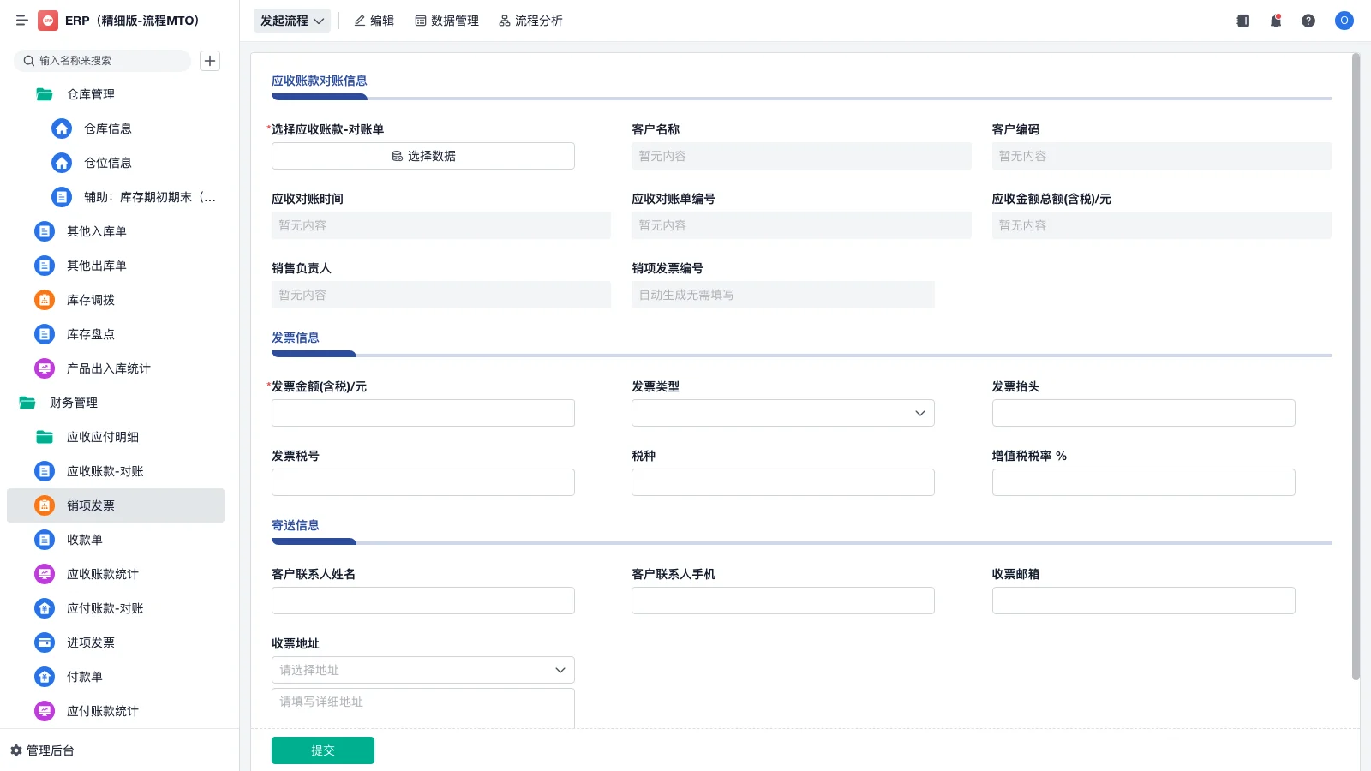Click the 数据管理 toolbar icon
Viewport: 1371px width, 771px height.
point(446,21)
